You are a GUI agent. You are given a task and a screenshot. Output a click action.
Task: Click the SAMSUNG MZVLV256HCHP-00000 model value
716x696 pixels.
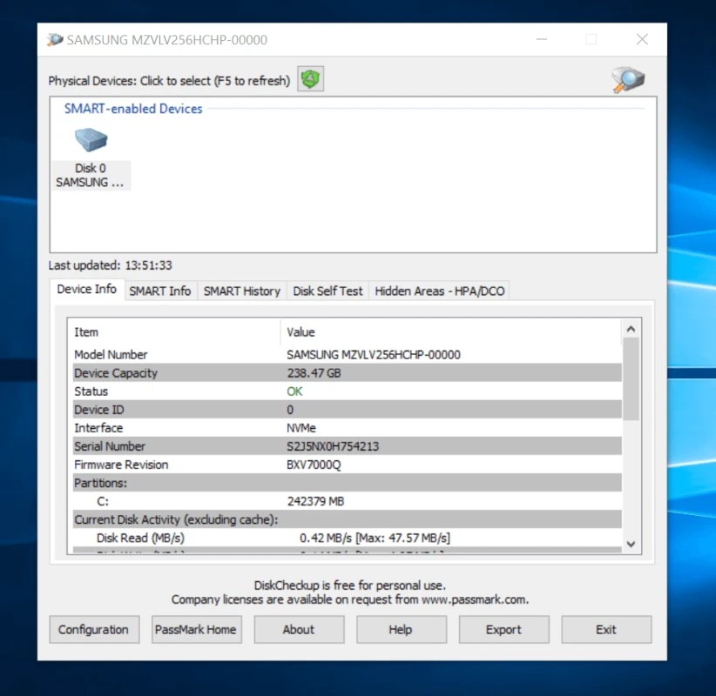(x=374, y=354)
